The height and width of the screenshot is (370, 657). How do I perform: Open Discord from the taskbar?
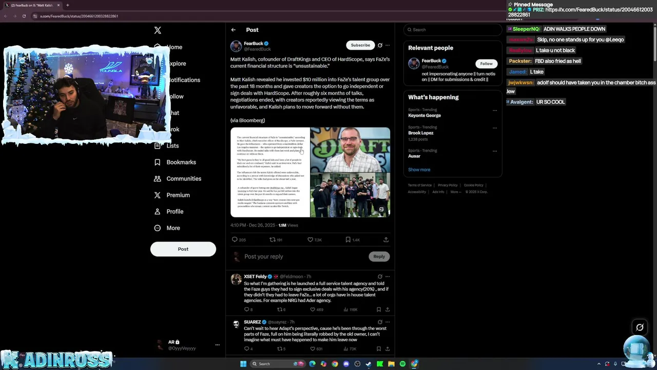click(346, 364)
